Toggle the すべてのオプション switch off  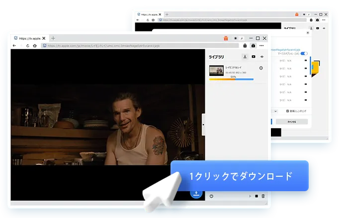(x=304, y=54)
